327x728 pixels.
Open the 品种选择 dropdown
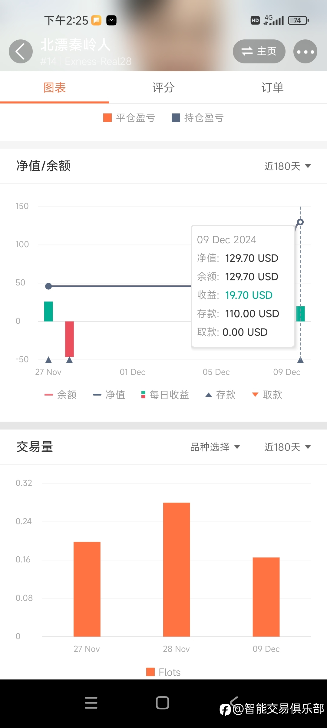215,447
